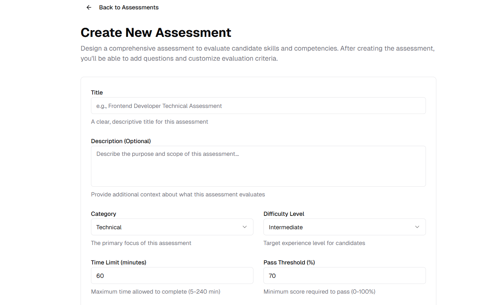Focus the Title input field
The image size is (484, 305).
pos(258,106)
